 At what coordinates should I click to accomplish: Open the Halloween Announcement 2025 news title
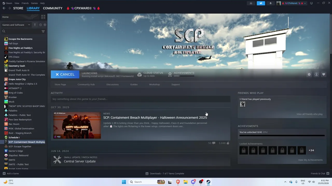(x=155, y=118)
